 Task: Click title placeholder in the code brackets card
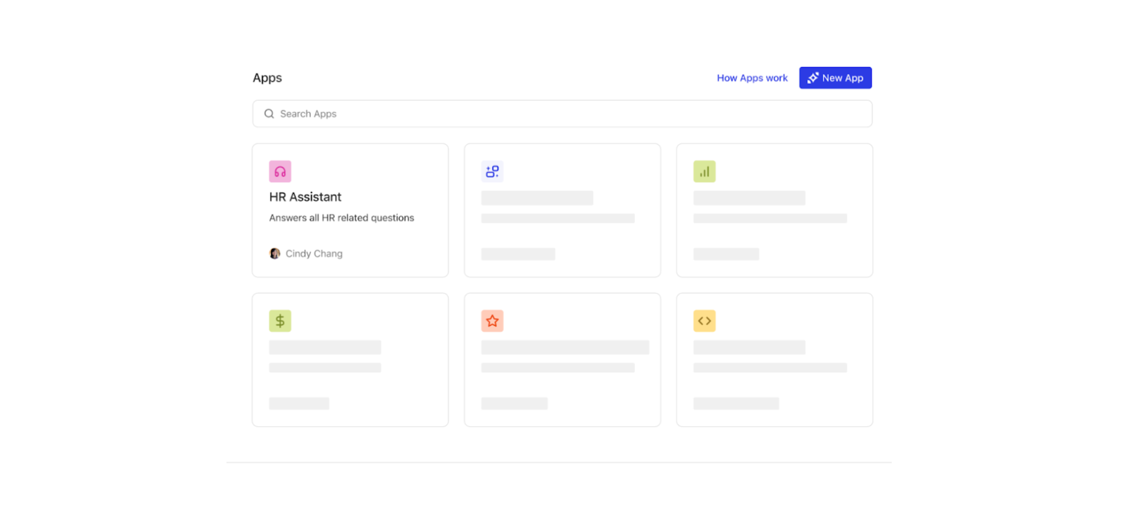(x=749, y=347)
